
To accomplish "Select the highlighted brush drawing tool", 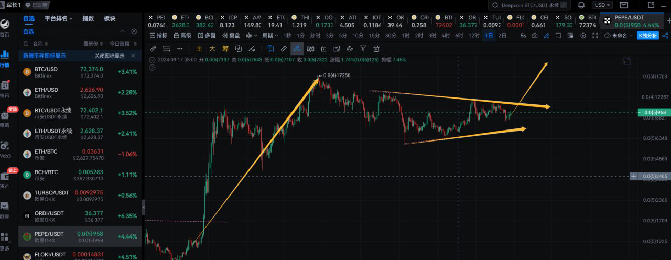I will click(297, 49).
